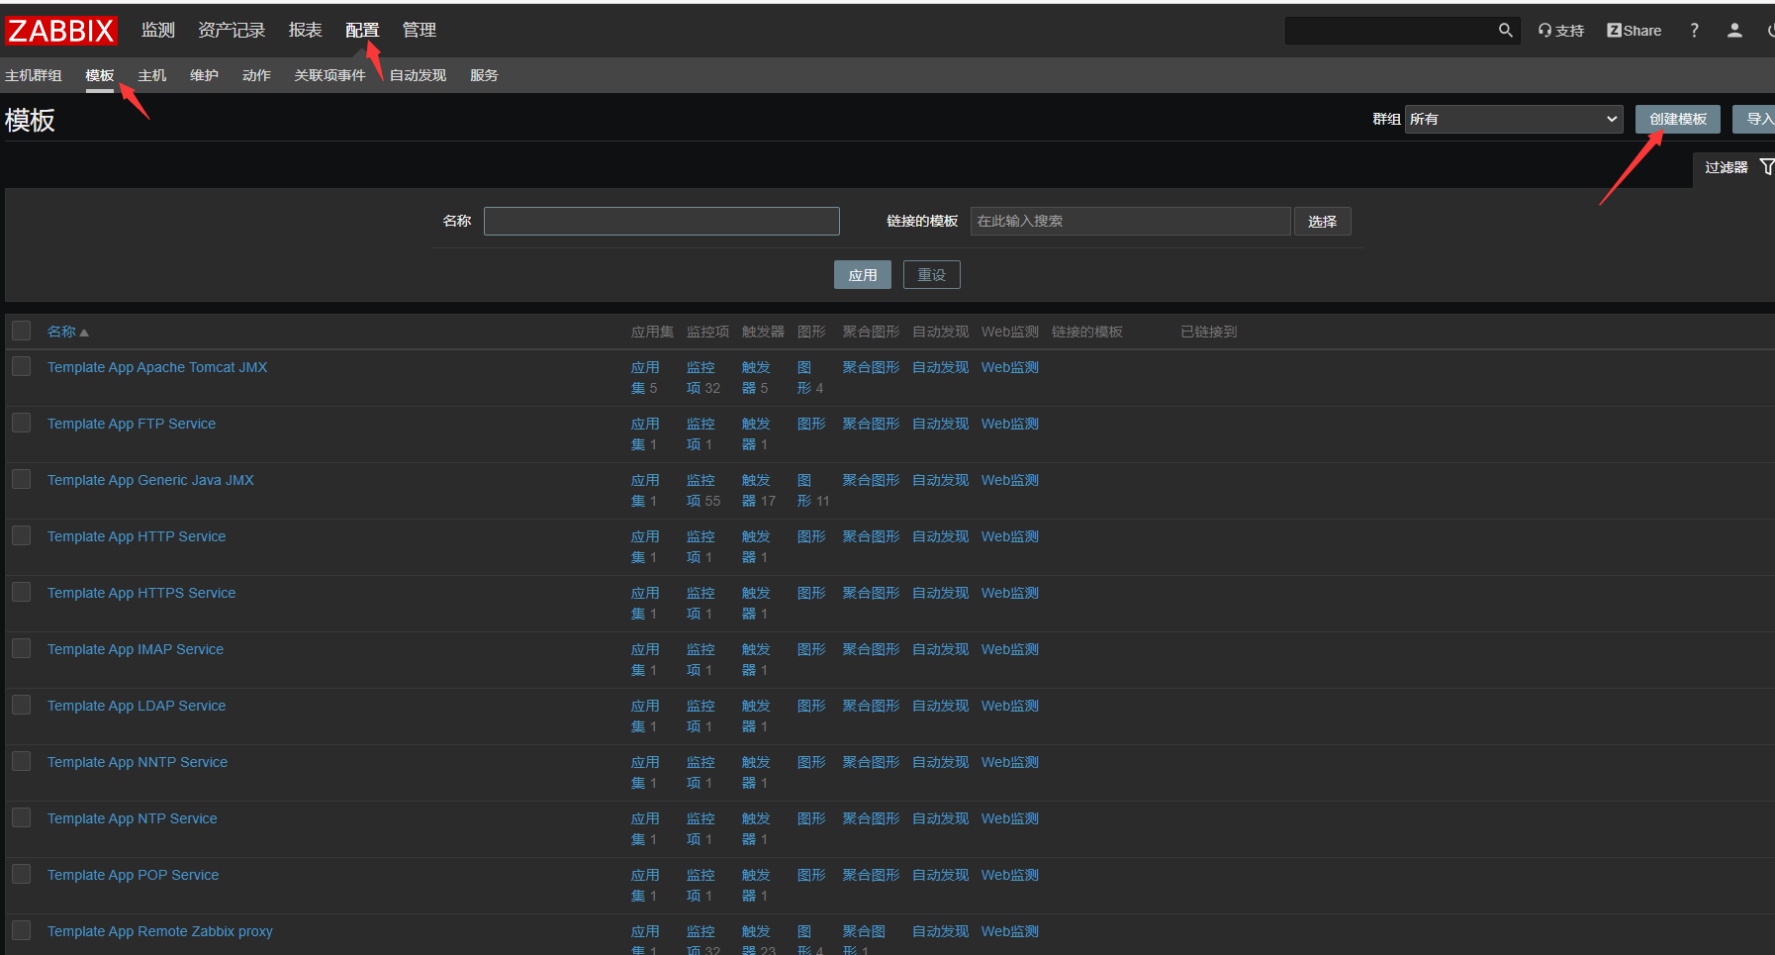Sort by the 名称 column header
Image resolution: width=1775 pixels, height=955 pixels.
tap(67, 332)
